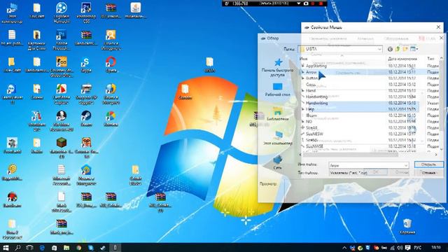
Task: Select the SizeNWSE cursor file
Action: tap(314, 146)
